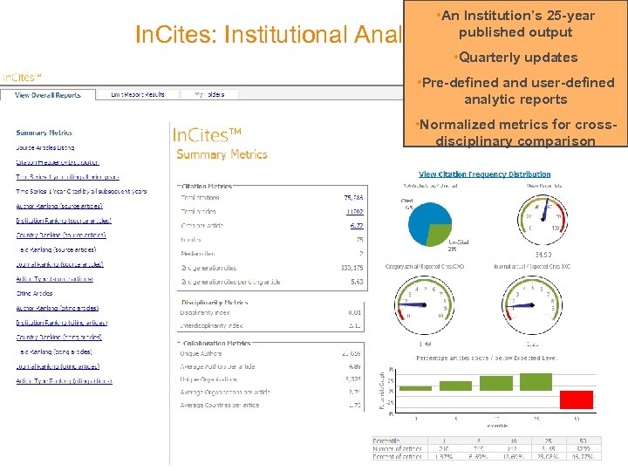Select percent value 46.77% in percentile table

(x=583, y=456)
